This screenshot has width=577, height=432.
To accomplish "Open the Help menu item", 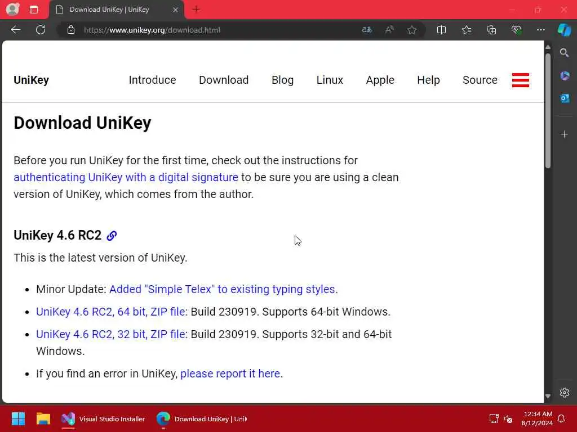I will click(428, 80).
